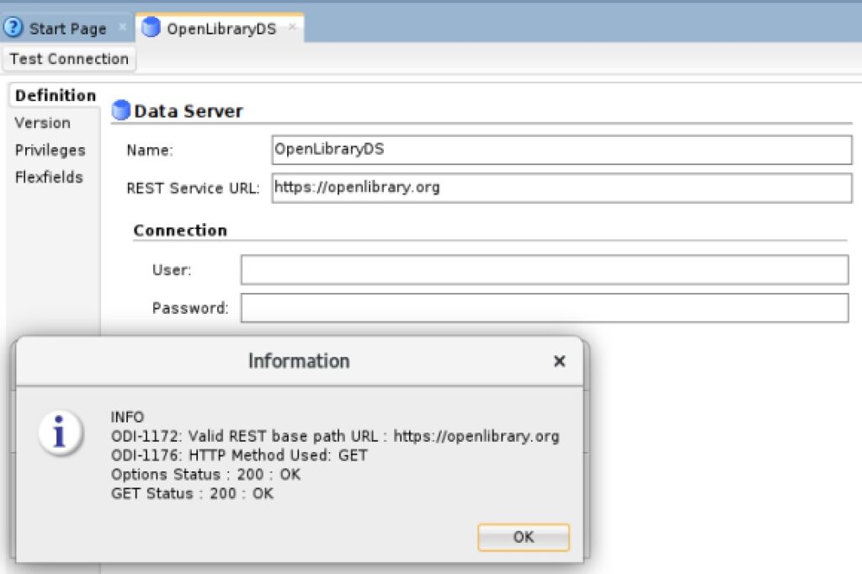This screenshot has width=862, height=574.
Task: Click the OpenLibraryDS tab database icon
Action: [151, 28]
